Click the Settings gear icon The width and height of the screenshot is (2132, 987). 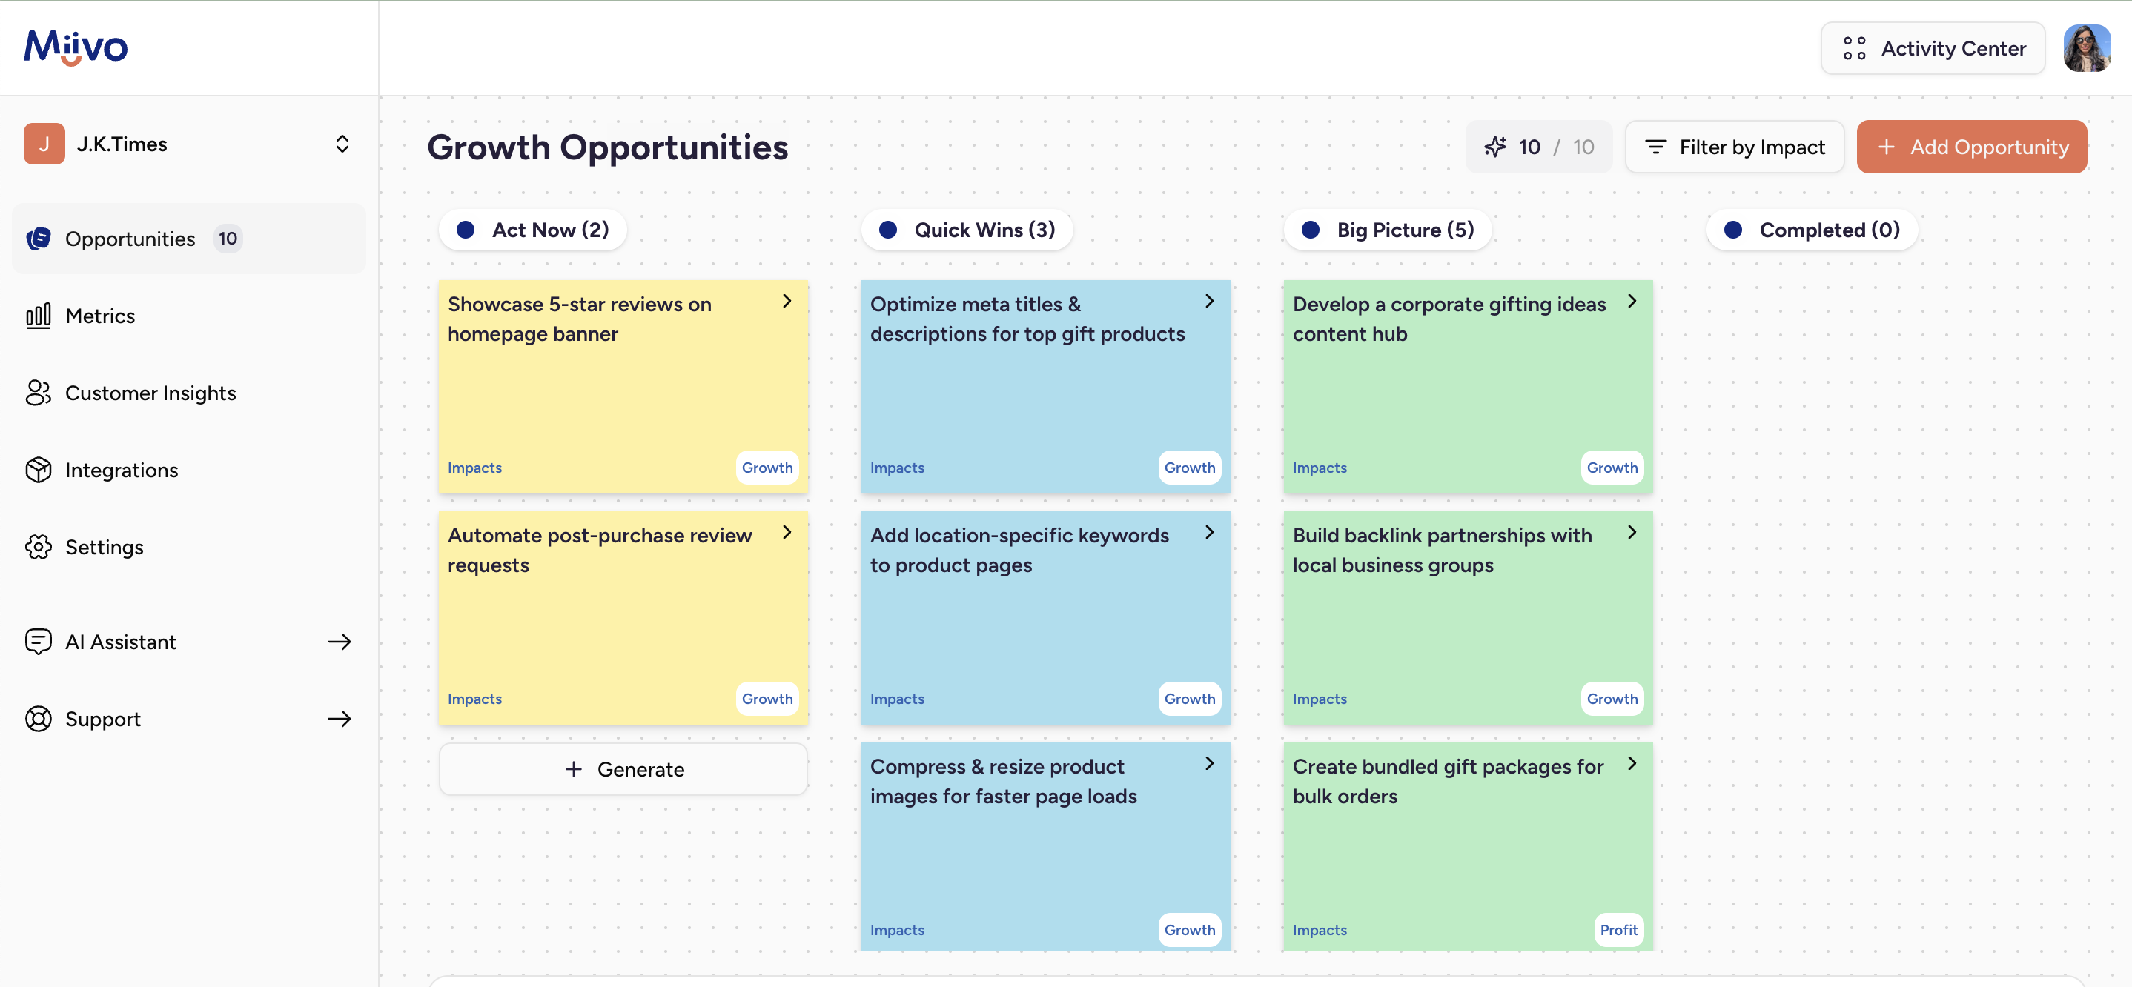click(38, 547)
